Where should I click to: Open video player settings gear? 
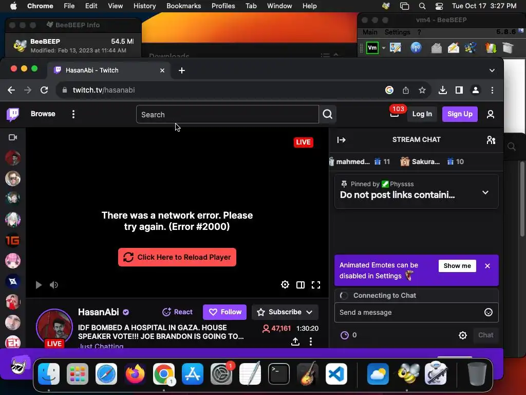point(285,285)
